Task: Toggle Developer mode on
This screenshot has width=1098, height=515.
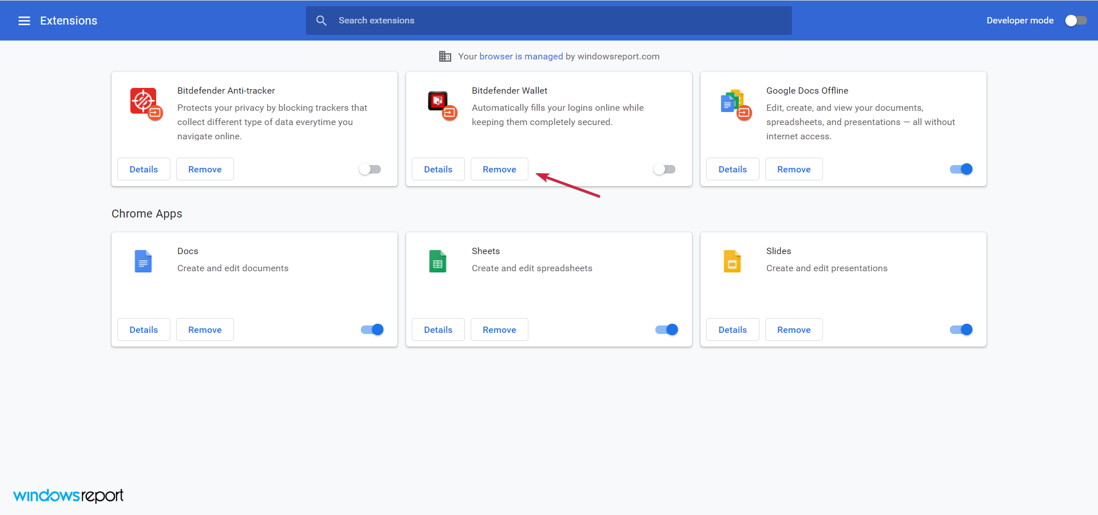Action: point(1075,20)
